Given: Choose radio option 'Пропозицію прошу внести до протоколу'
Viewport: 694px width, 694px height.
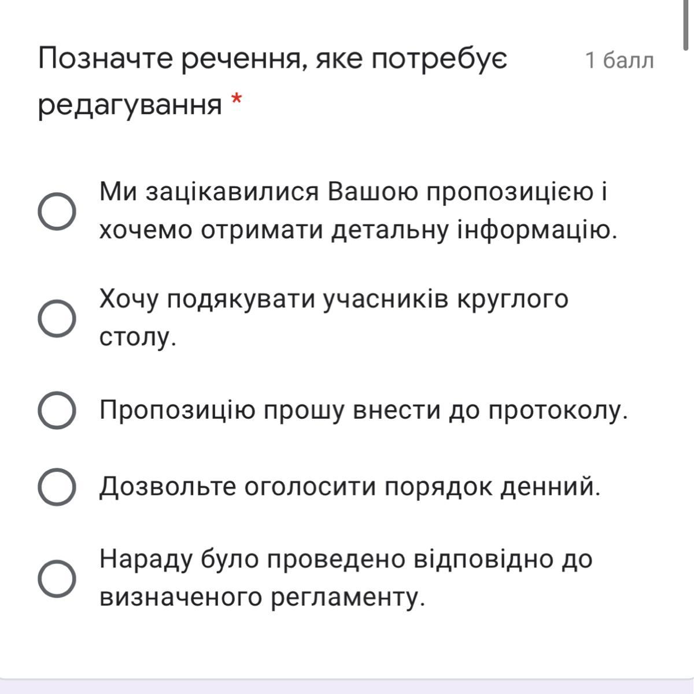Looking at the screenshot, I should [x=57, y=410].
